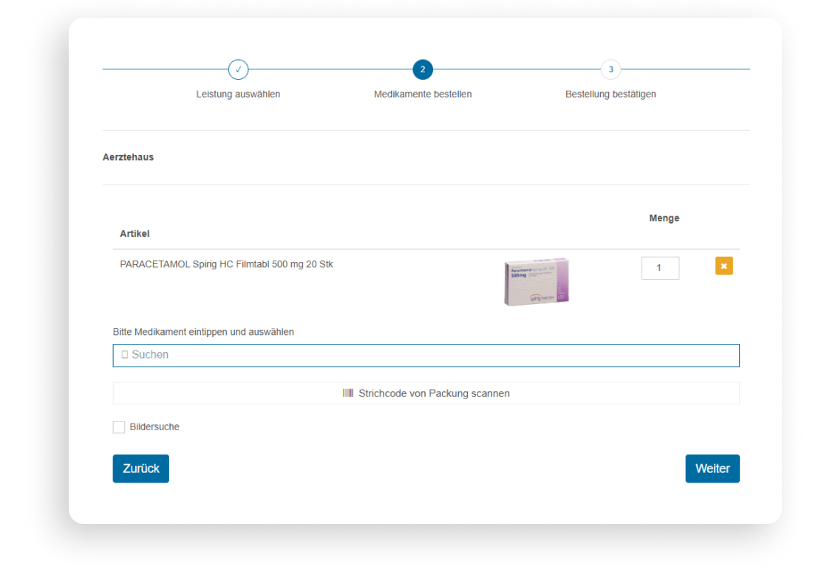Click the barcode icon on the scan button

pyautogui.click(x=347, y=393)
